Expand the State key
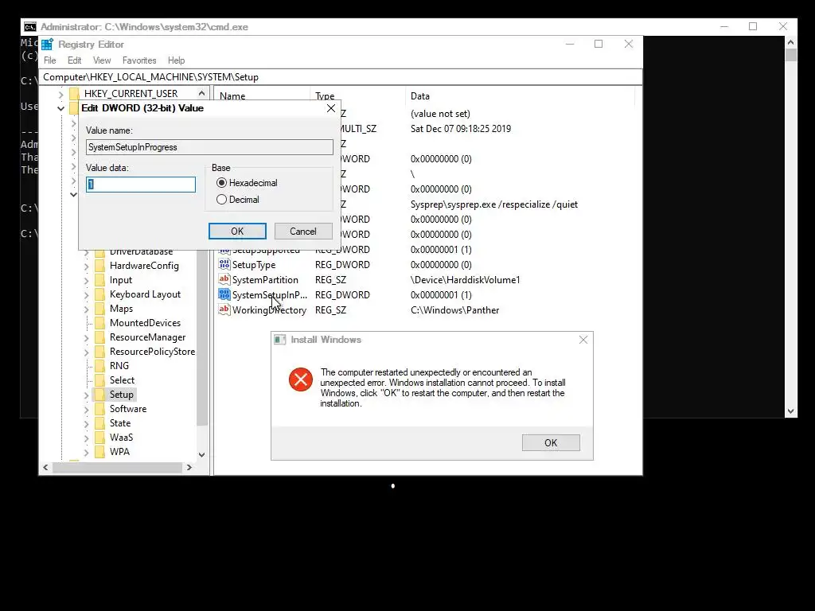This screenshot has height=611, width=815. (x=86, y=423)
